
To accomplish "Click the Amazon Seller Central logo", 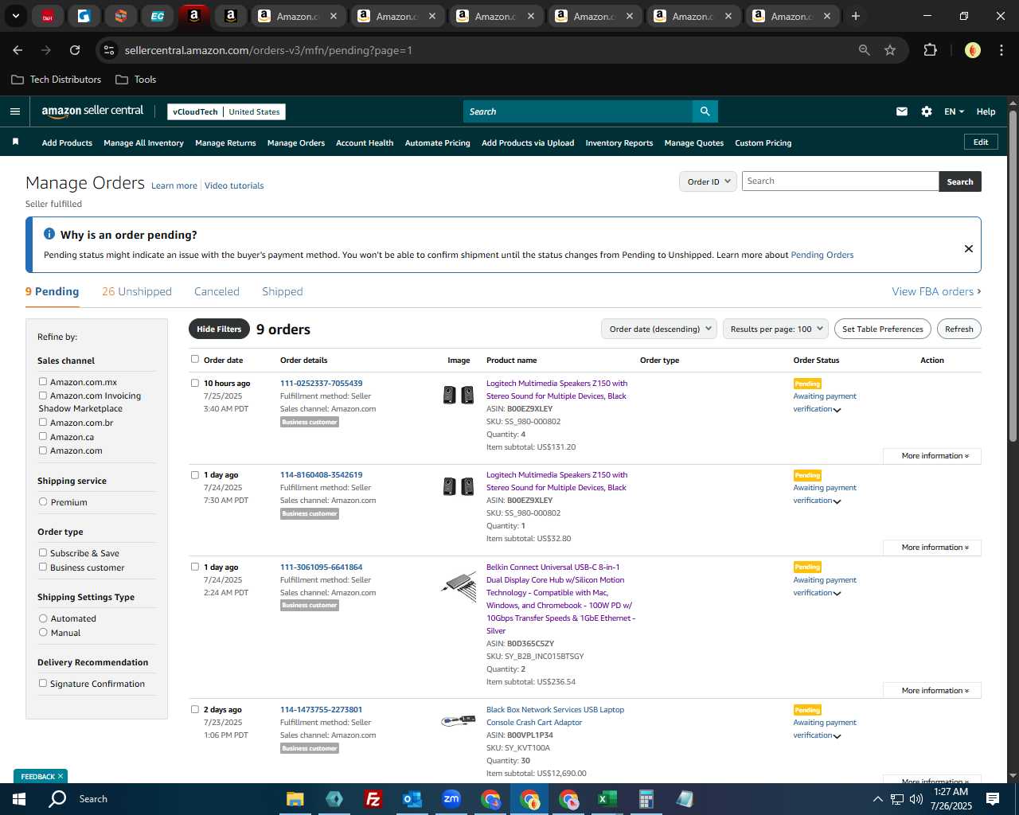I will point(92,111).
